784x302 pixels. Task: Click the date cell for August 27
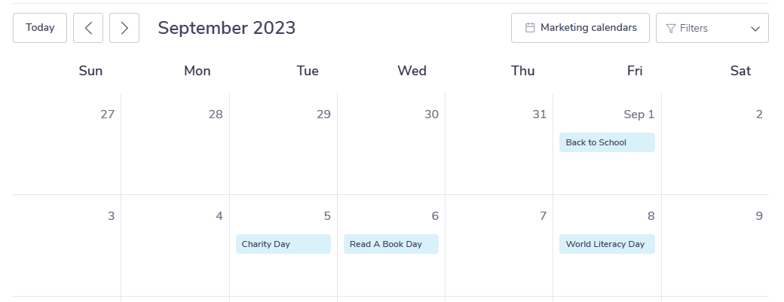tap(67, 144)
